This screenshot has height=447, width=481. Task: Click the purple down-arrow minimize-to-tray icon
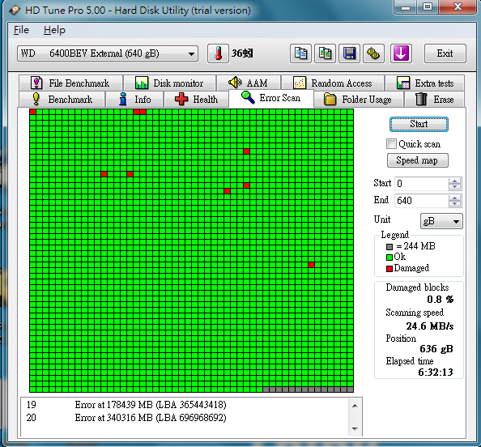[x=401, y=53]
